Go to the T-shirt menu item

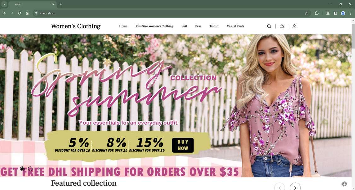(x=214, y=26)
